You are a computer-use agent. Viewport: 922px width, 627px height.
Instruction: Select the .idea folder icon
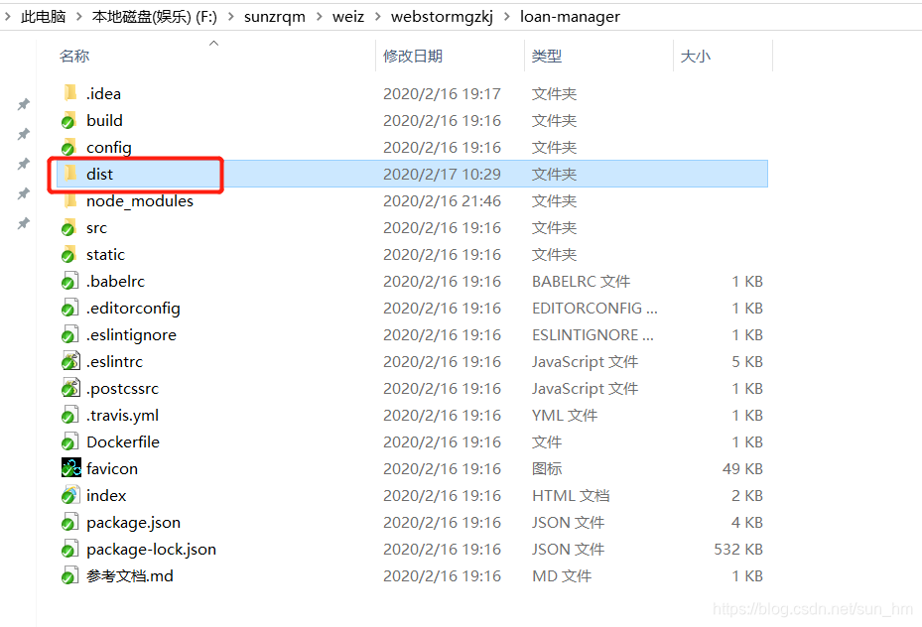click(x=70, y=93)
